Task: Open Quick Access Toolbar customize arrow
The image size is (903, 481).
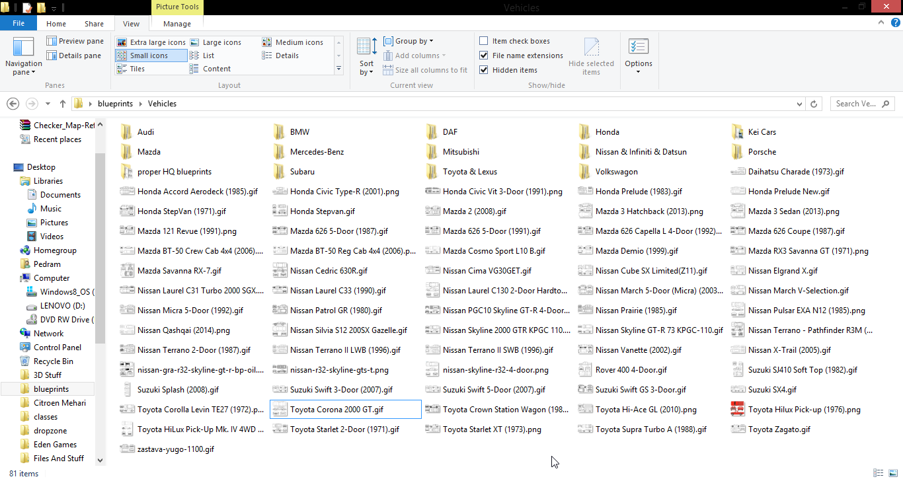Action: point(54,8)
